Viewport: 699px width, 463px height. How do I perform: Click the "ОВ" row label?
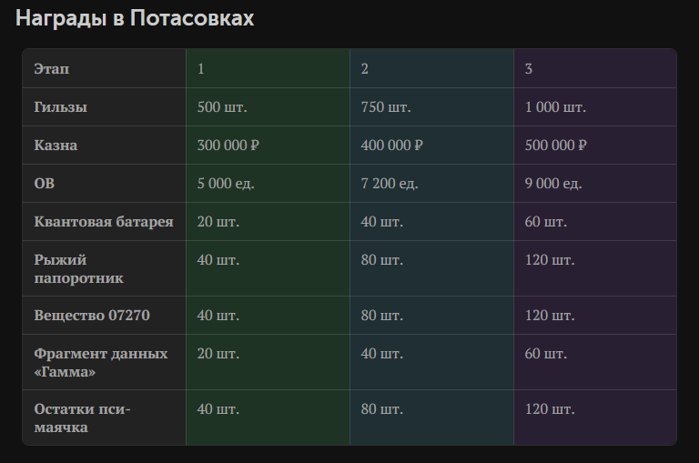coord(45,184)
